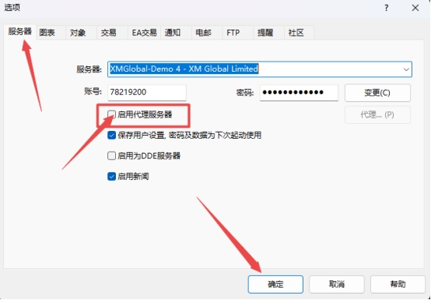
Task: Click the 账号 field 78219200
Action: [x=147, y=93]
